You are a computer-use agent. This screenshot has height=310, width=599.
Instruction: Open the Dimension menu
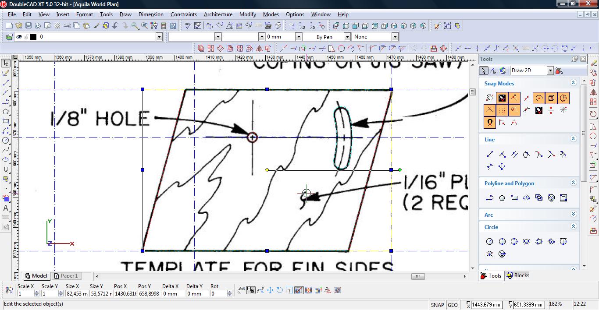(x=151, y=14)
